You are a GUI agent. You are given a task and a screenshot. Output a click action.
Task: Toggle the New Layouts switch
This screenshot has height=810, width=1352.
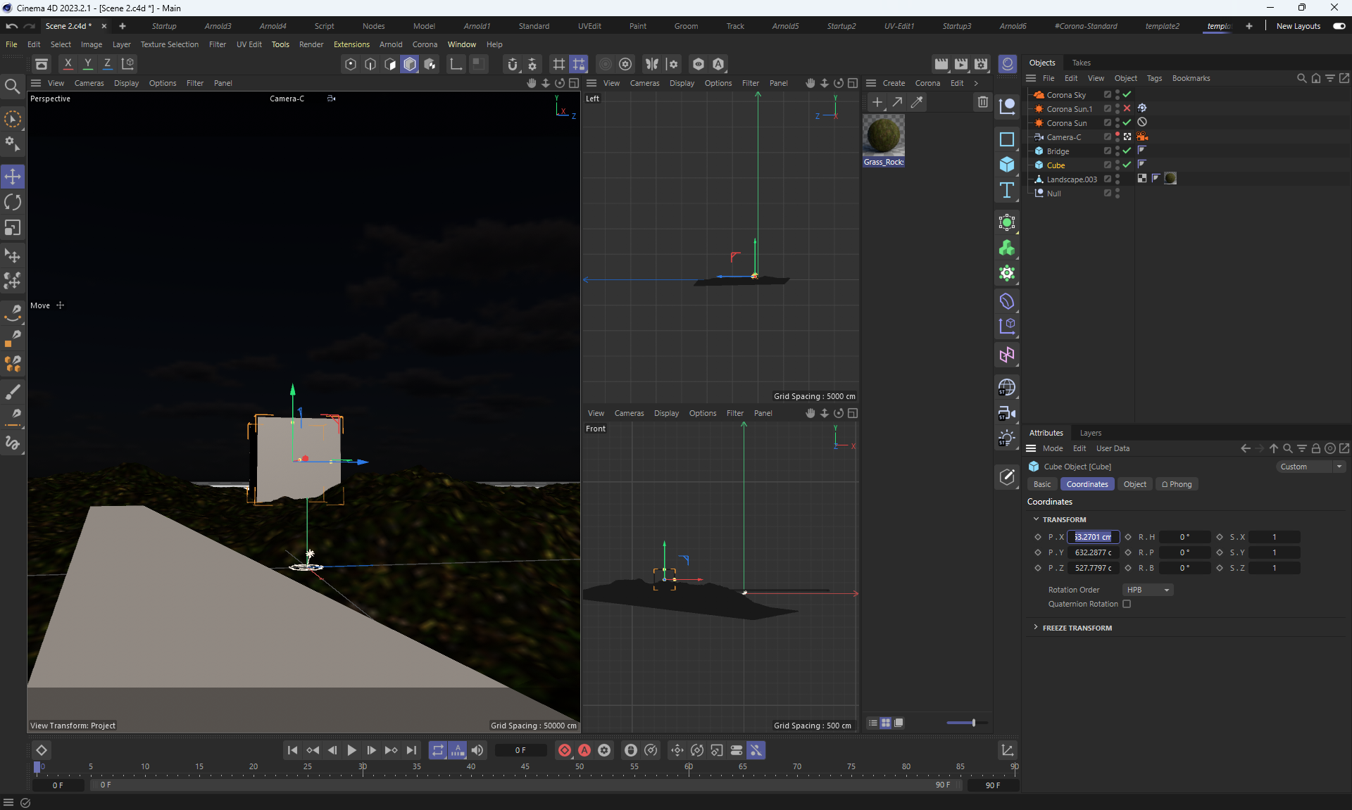click(x=1339, y=26)
